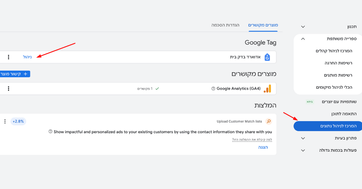Expand the פעולות בכמות גדולה section
This screenshot has width=362, height=189.
tap(303, 150)
